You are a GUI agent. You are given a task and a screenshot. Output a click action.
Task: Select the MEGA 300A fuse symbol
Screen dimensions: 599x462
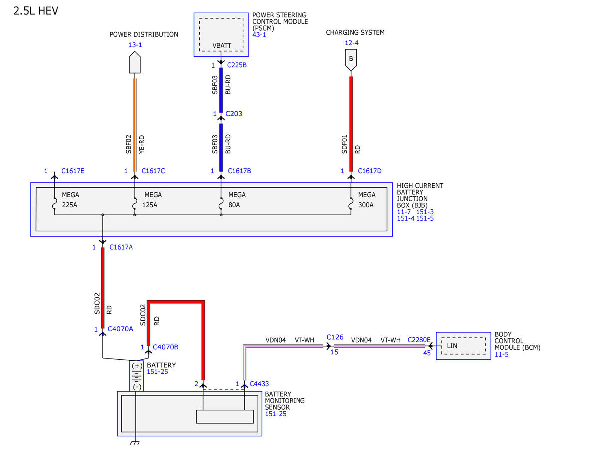tap(351, 204)
